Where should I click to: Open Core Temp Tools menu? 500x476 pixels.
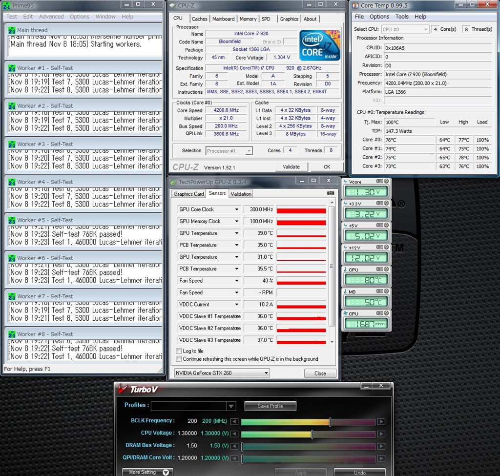click(x=402, y=17)
